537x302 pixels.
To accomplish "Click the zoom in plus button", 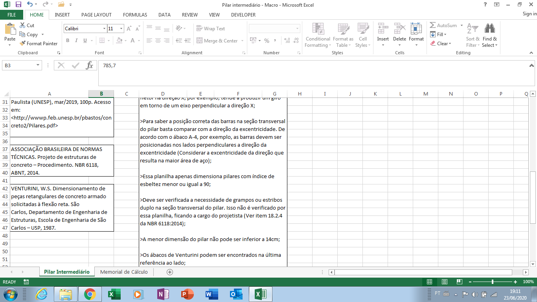I will point(515,282).
